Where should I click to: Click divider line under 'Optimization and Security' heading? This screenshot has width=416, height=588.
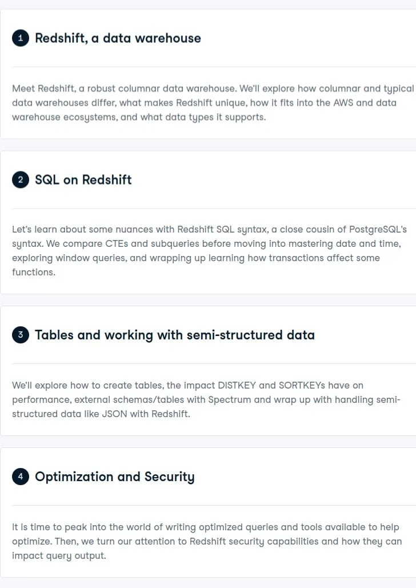tap(214, 506)
